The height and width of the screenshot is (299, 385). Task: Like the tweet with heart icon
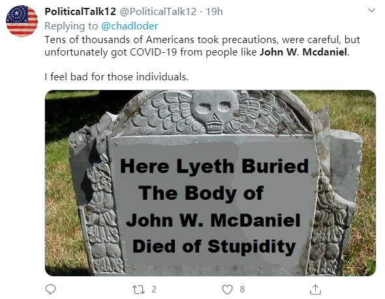227,289
